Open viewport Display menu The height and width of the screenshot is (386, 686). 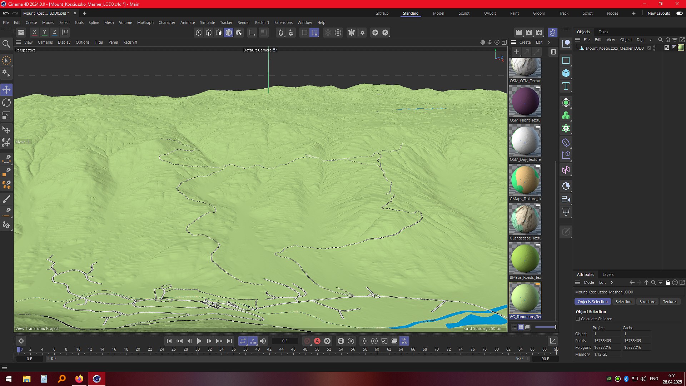(x=64, y=42)
